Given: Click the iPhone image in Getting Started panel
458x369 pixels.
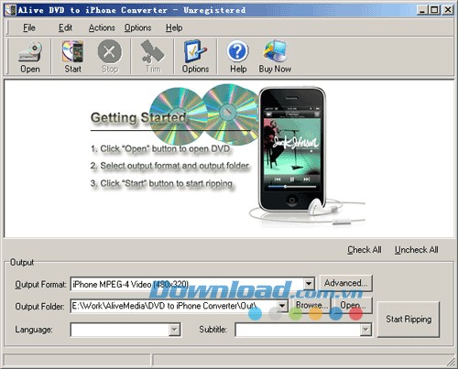Looking at the screenshot, I should click(x=291, y=149).
